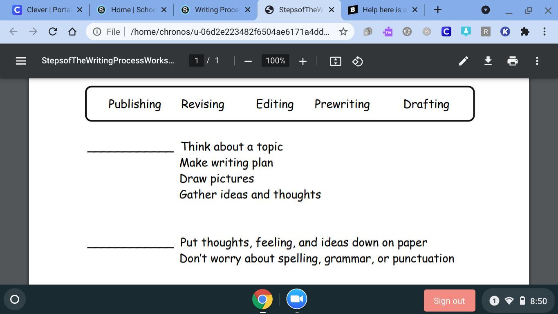Click the Sign out button
558x314 pixels.
tap(449, 301)
